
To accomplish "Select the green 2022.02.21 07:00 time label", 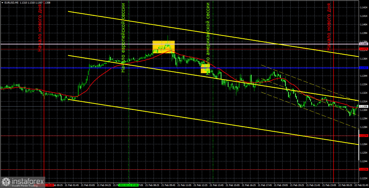I will pos(128,185).
